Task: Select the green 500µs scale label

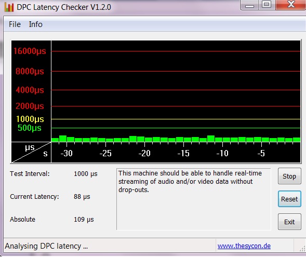Action: point(30,128)
